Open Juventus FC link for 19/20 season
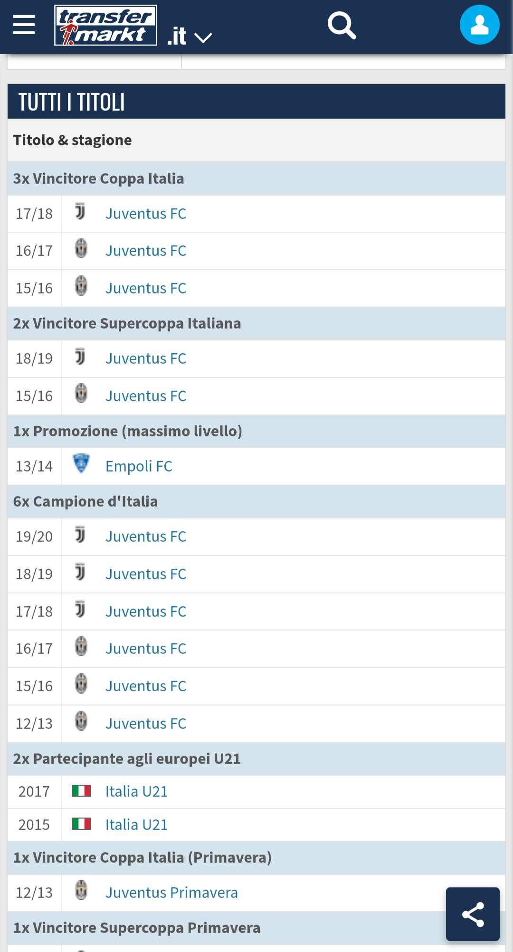 pos(146,537)
